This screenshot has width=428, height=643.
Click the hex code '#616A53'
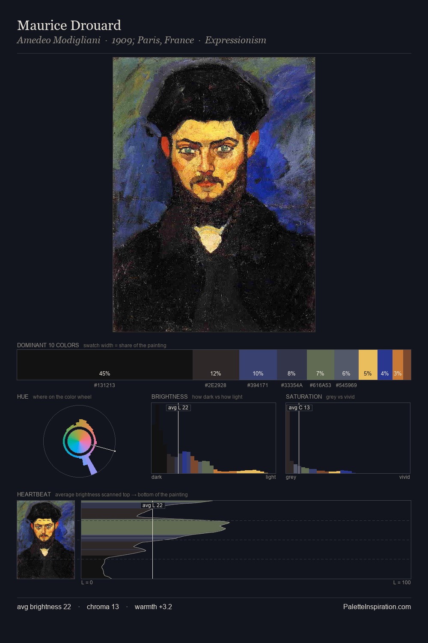click(320, 385)
